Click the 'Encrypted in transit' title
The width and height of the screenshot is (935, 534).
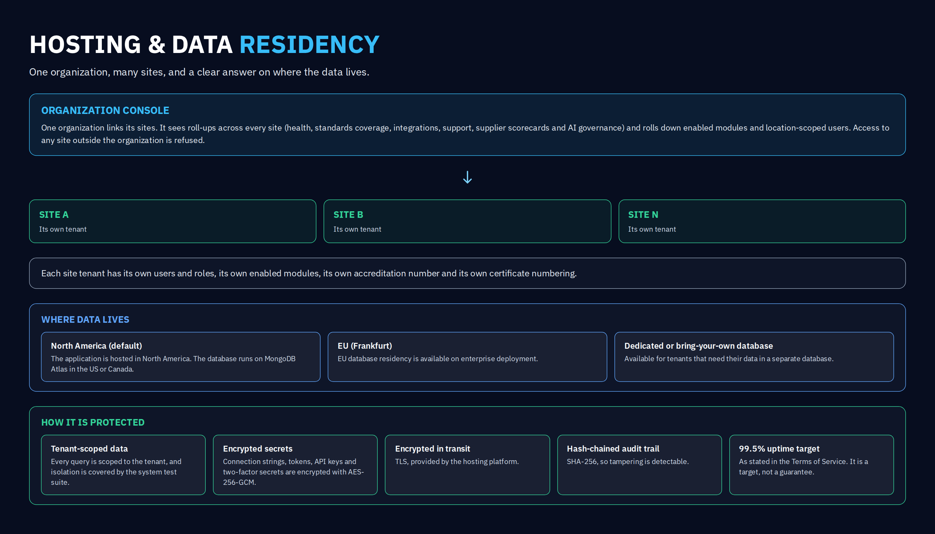pyautogui.click(x=433, y=448)
